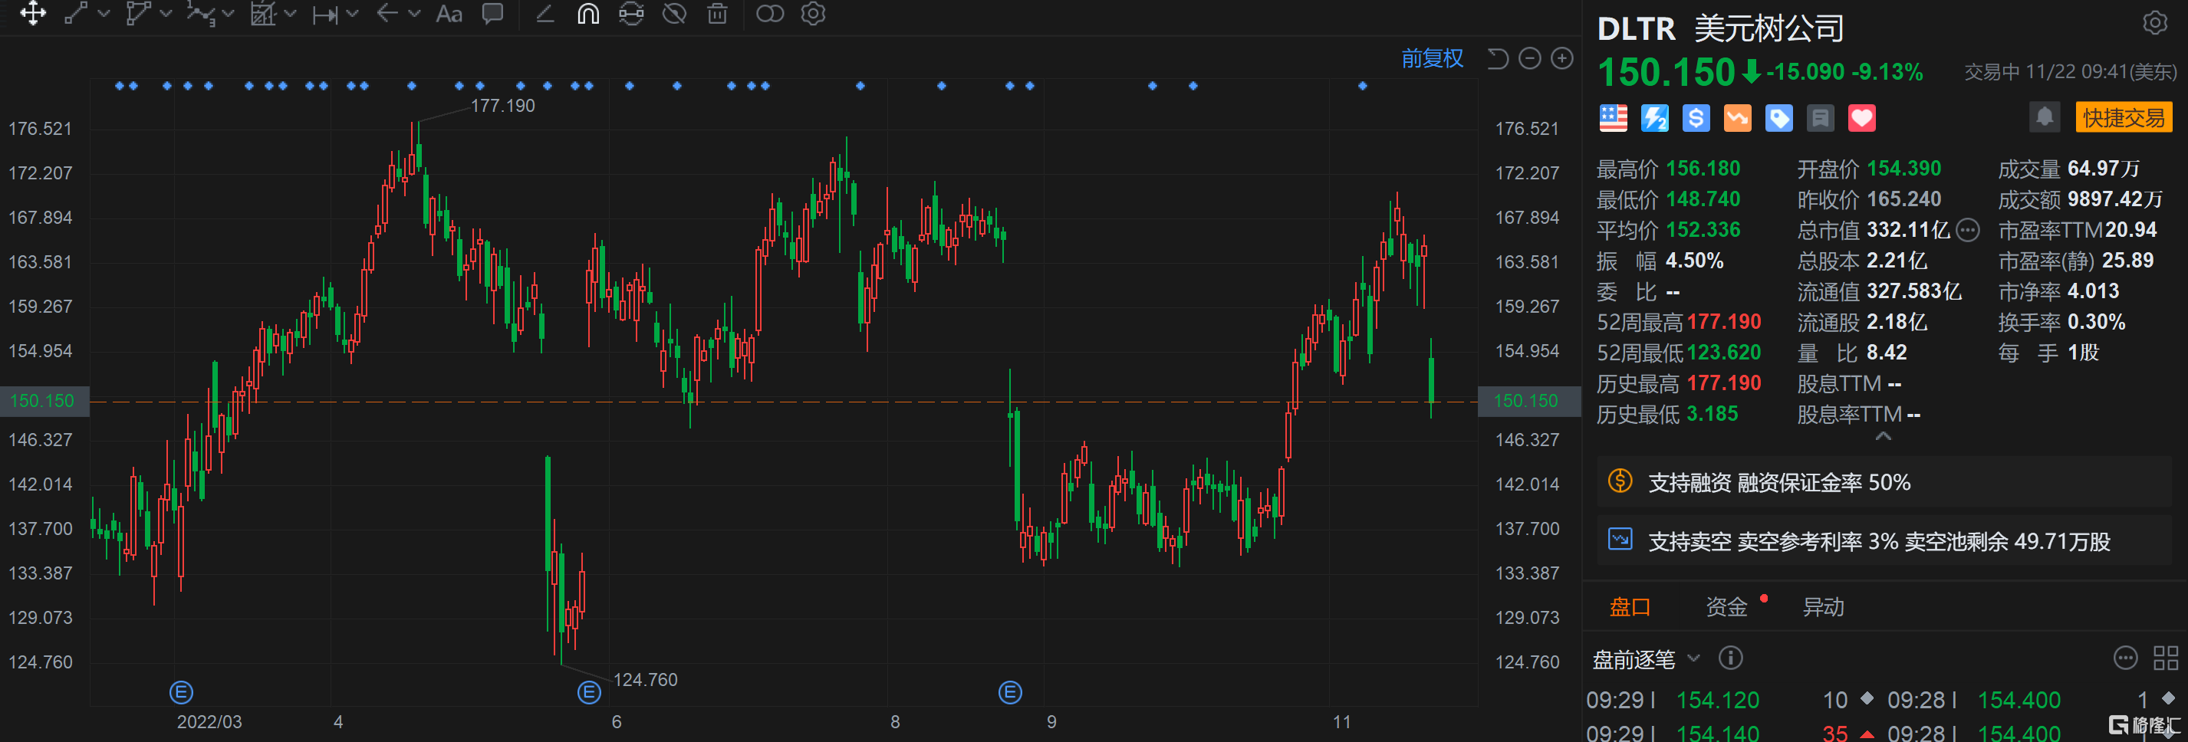Screen dimensions: 2188x742
Task: Click the orange short-selling trend icon
Action: pos(1738,118)
